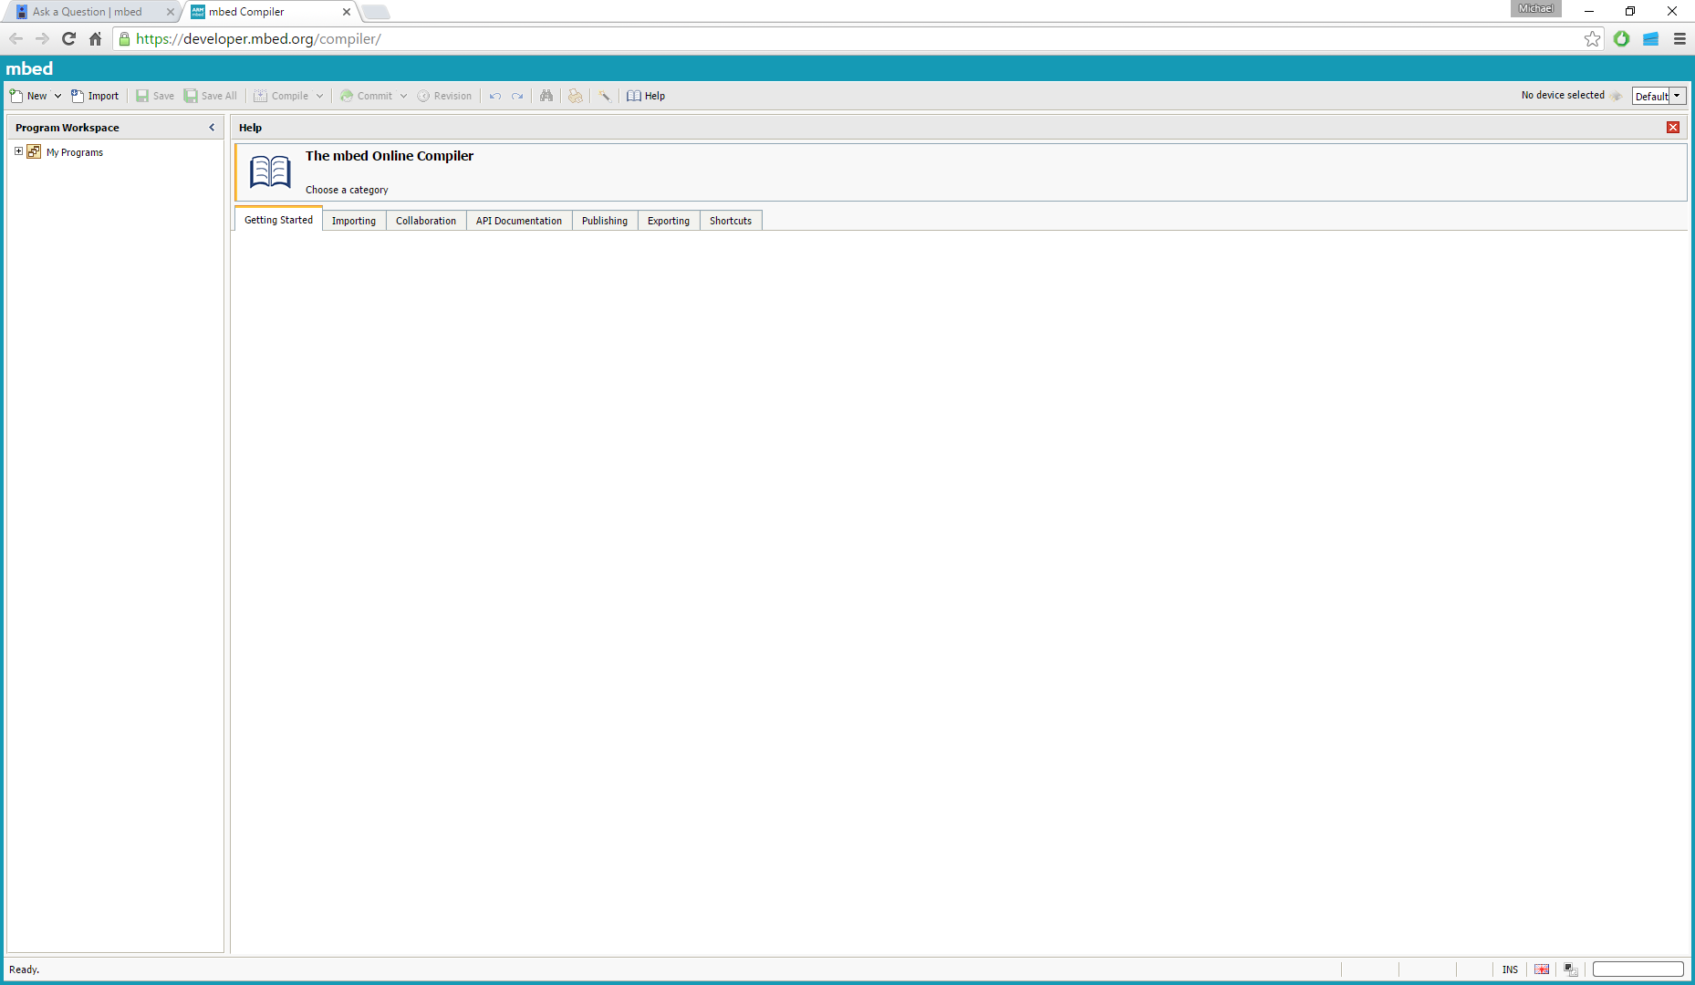The image size is (1695, 985).
Task: Collapse the Program Workspace panel
Action: tap(212, 128)
